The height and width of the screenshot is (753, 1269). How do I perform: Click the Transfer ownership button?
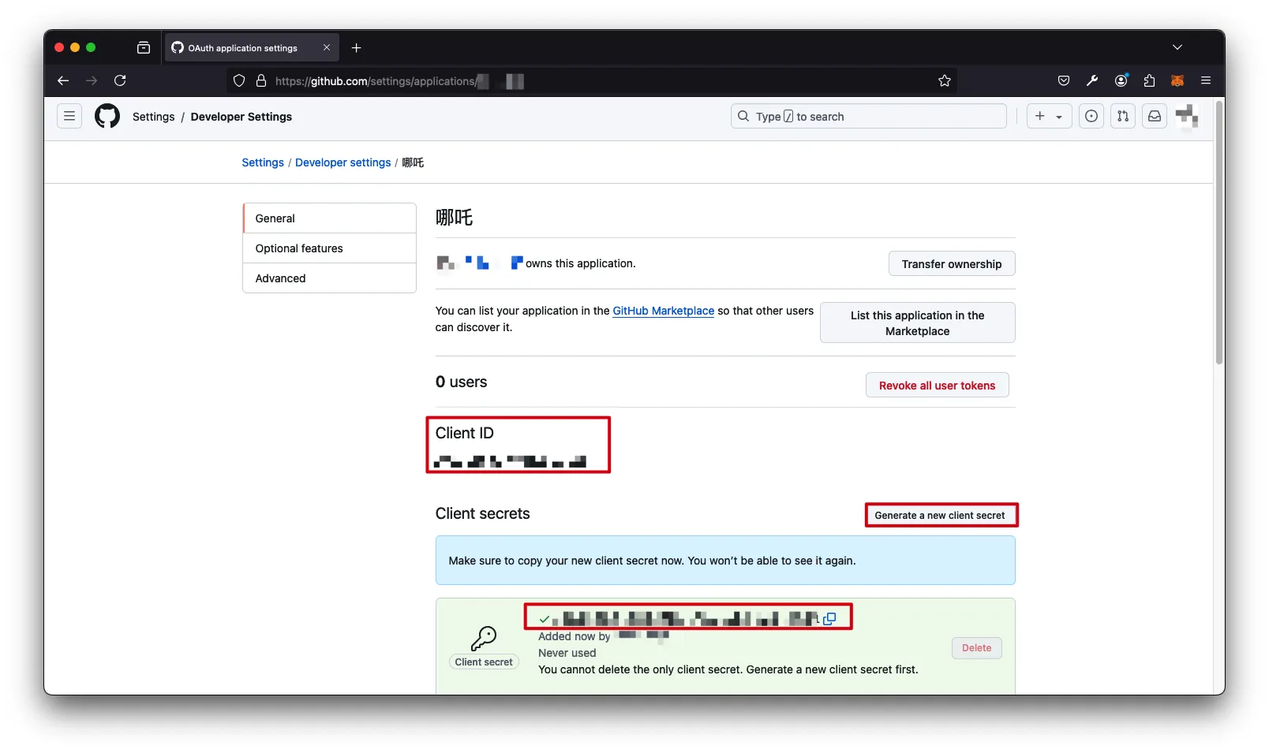951,264
